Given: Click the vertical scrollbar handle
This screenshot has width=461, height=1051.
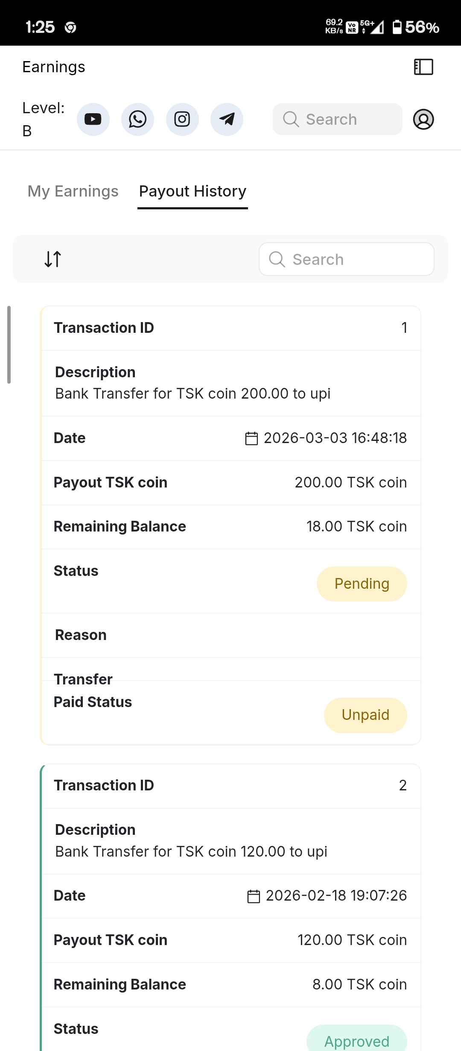Looking at the screenshot, I should coord(9,344).
